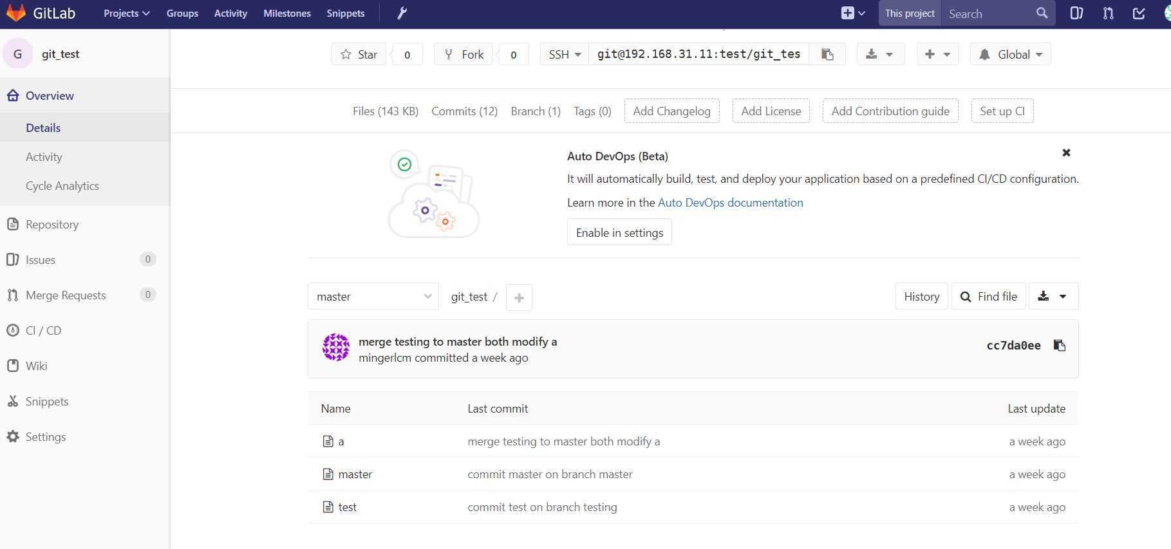The width and height of the screenshot is (1171, 549).
Task: Open Issues in the sidebar
Action: (84, 259)
